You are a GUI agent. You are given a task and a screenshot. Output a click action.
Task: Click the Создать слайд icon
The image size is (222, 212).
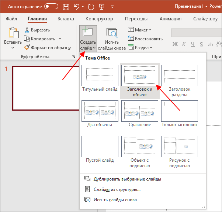[88, 32]
